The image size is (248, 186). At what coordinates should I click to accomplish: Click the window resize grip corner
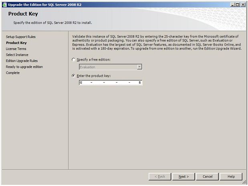(244, 182)
